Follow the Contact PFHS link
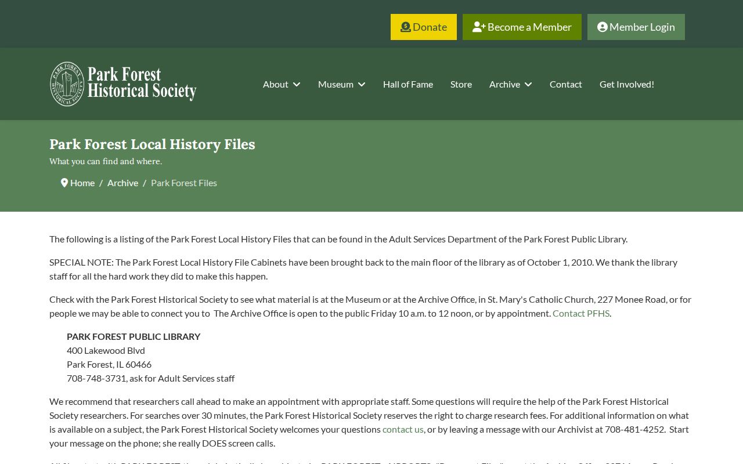 pyautogui.click(x=581, y=313)
